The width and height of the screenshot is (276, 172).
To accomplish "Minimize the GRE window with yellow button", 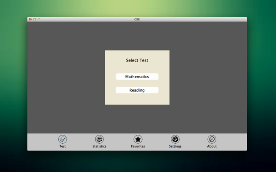I will 34,19.
